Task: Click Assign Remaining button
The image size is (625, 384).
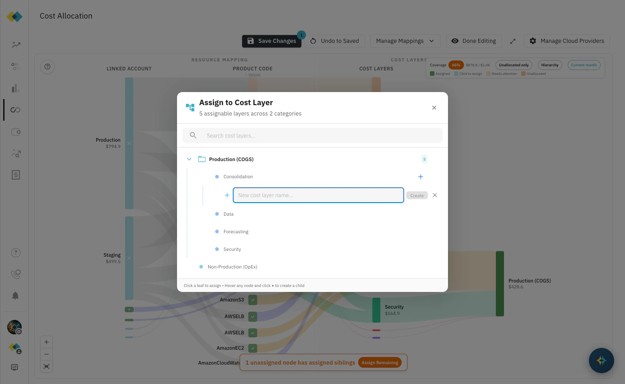Action: click(x=380, y=363)
